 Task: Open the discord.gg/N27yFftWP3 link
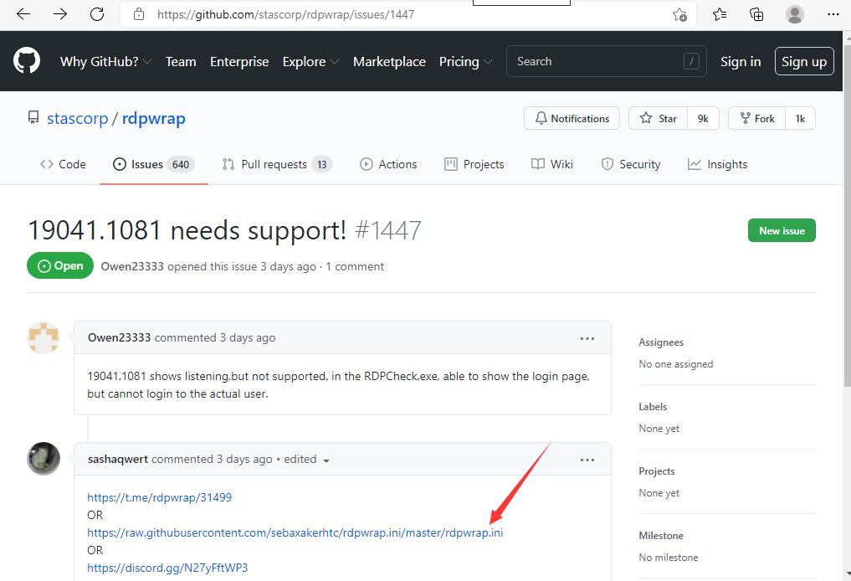point(167,568)
